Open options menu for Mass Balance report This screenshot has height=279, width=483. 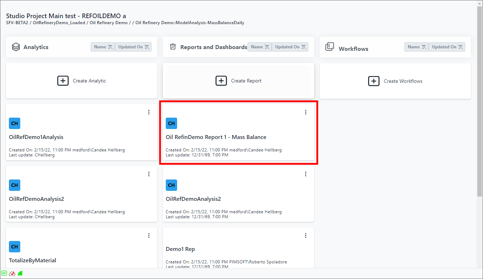click(306, 112)
